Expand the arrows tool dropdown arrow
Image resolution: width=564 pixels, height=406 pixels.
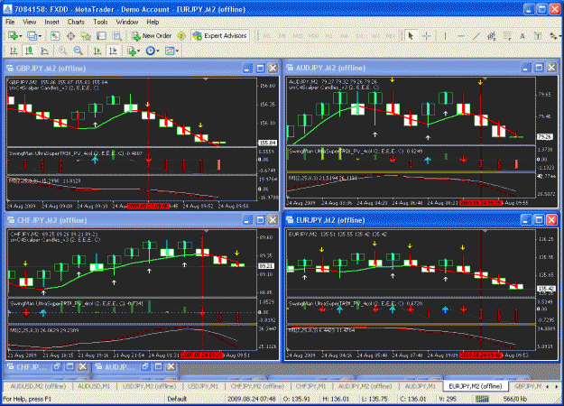559,36
